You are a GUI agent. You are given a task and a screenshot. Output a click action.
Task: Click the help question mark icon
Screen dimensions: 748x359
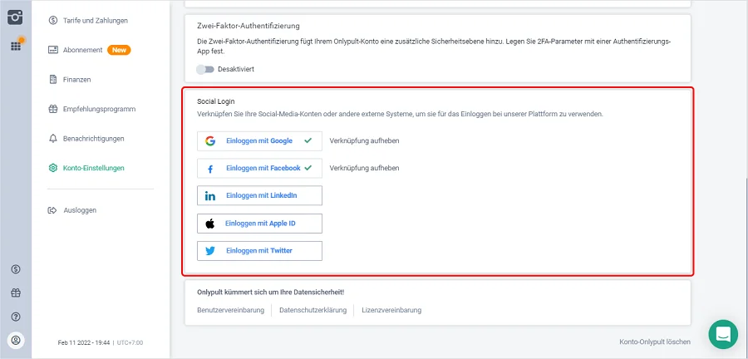[16, 317]
